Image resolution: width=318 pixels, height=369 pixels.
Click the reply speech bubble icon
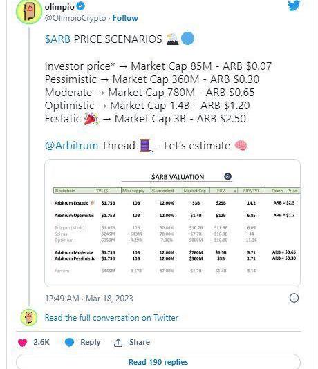click(x=69, y=342)
